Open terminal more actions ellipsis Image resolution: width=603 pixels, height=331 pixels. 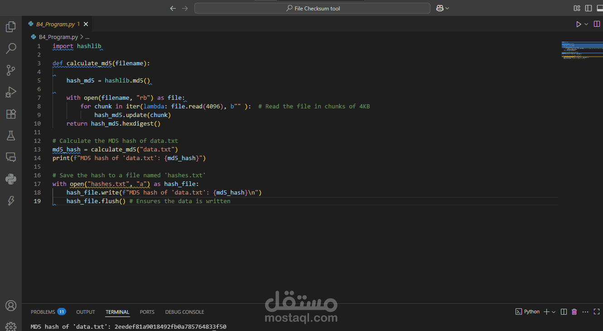point(585,312)
